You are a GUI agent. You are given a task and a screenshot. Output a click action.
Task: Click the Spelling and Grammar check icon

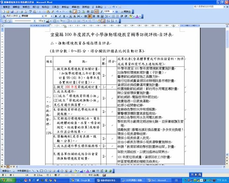pyautogui.click(x=31, y=11)
